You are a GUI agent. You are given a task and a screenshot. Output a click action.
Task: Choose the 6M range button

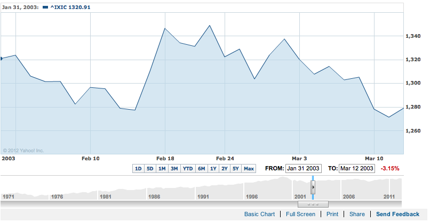coord(201,169)
